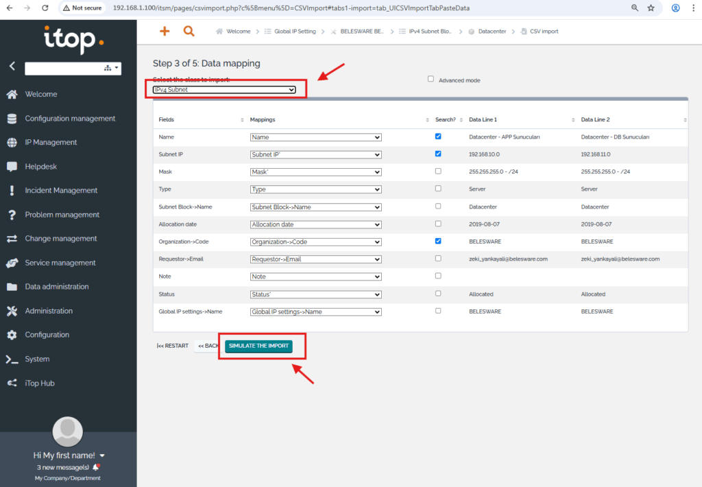
Task: Bookmark this page with the star icon
Action: [651, 8]
